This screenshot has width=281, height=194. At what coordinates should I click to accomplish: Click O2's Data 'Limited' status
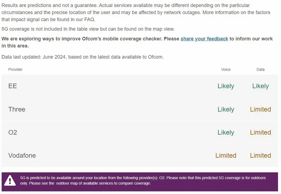pos(260,132)
